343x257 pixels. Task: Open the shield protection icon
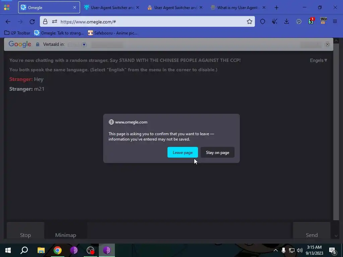click(263, 21)
